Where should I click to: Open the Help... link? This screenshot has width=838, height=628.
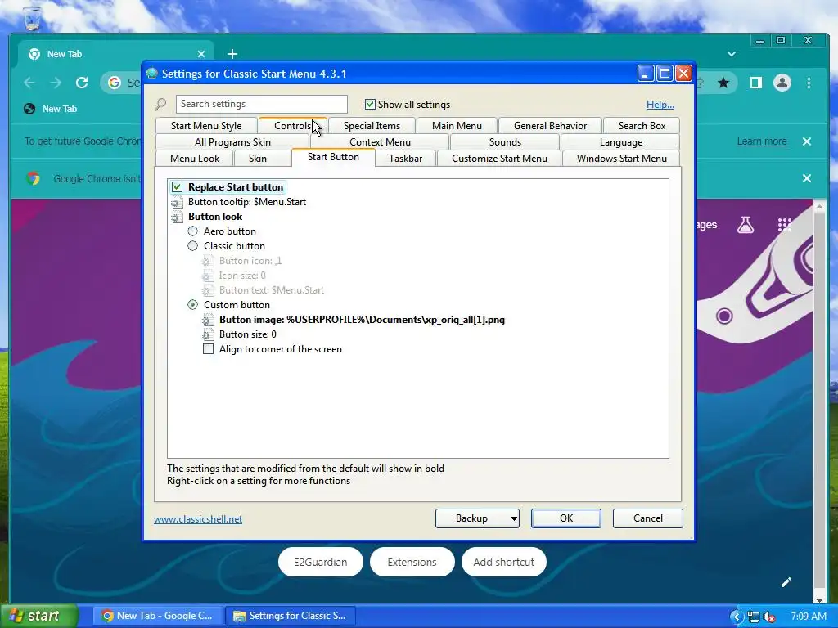point(660,105)
